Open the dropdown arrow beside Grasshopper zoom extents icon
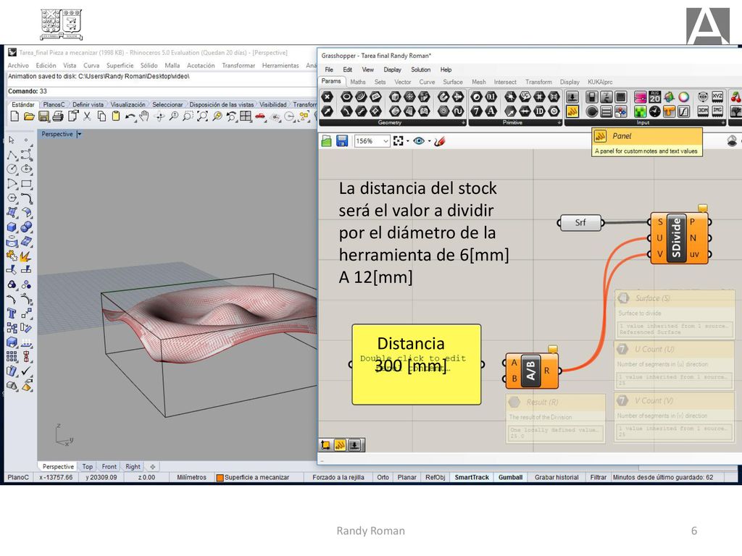The image size is (742, 556). 407,141
